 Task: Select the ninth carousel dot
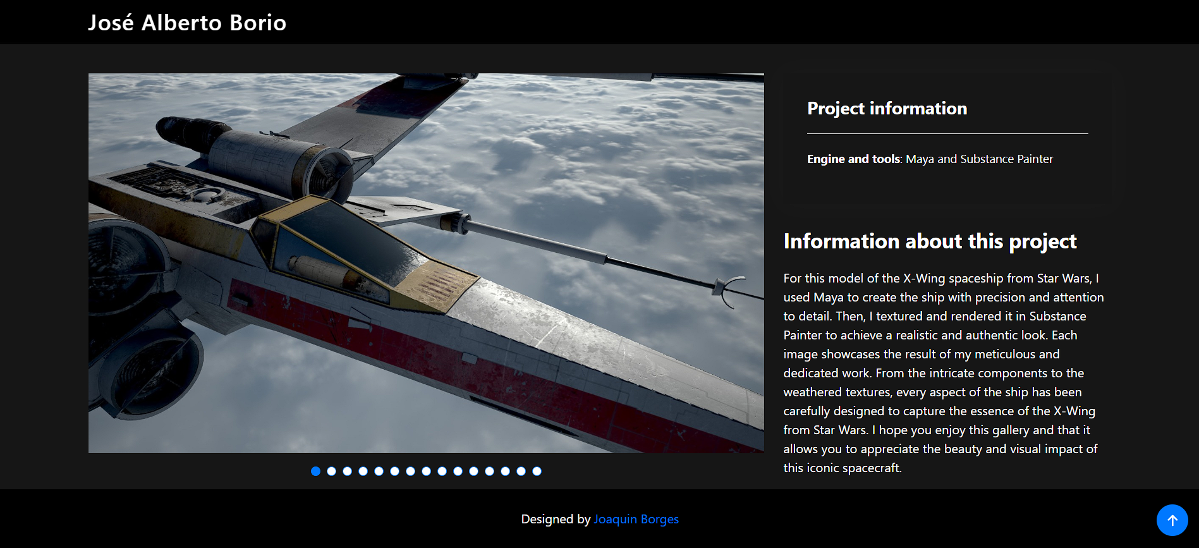[442, 471]
